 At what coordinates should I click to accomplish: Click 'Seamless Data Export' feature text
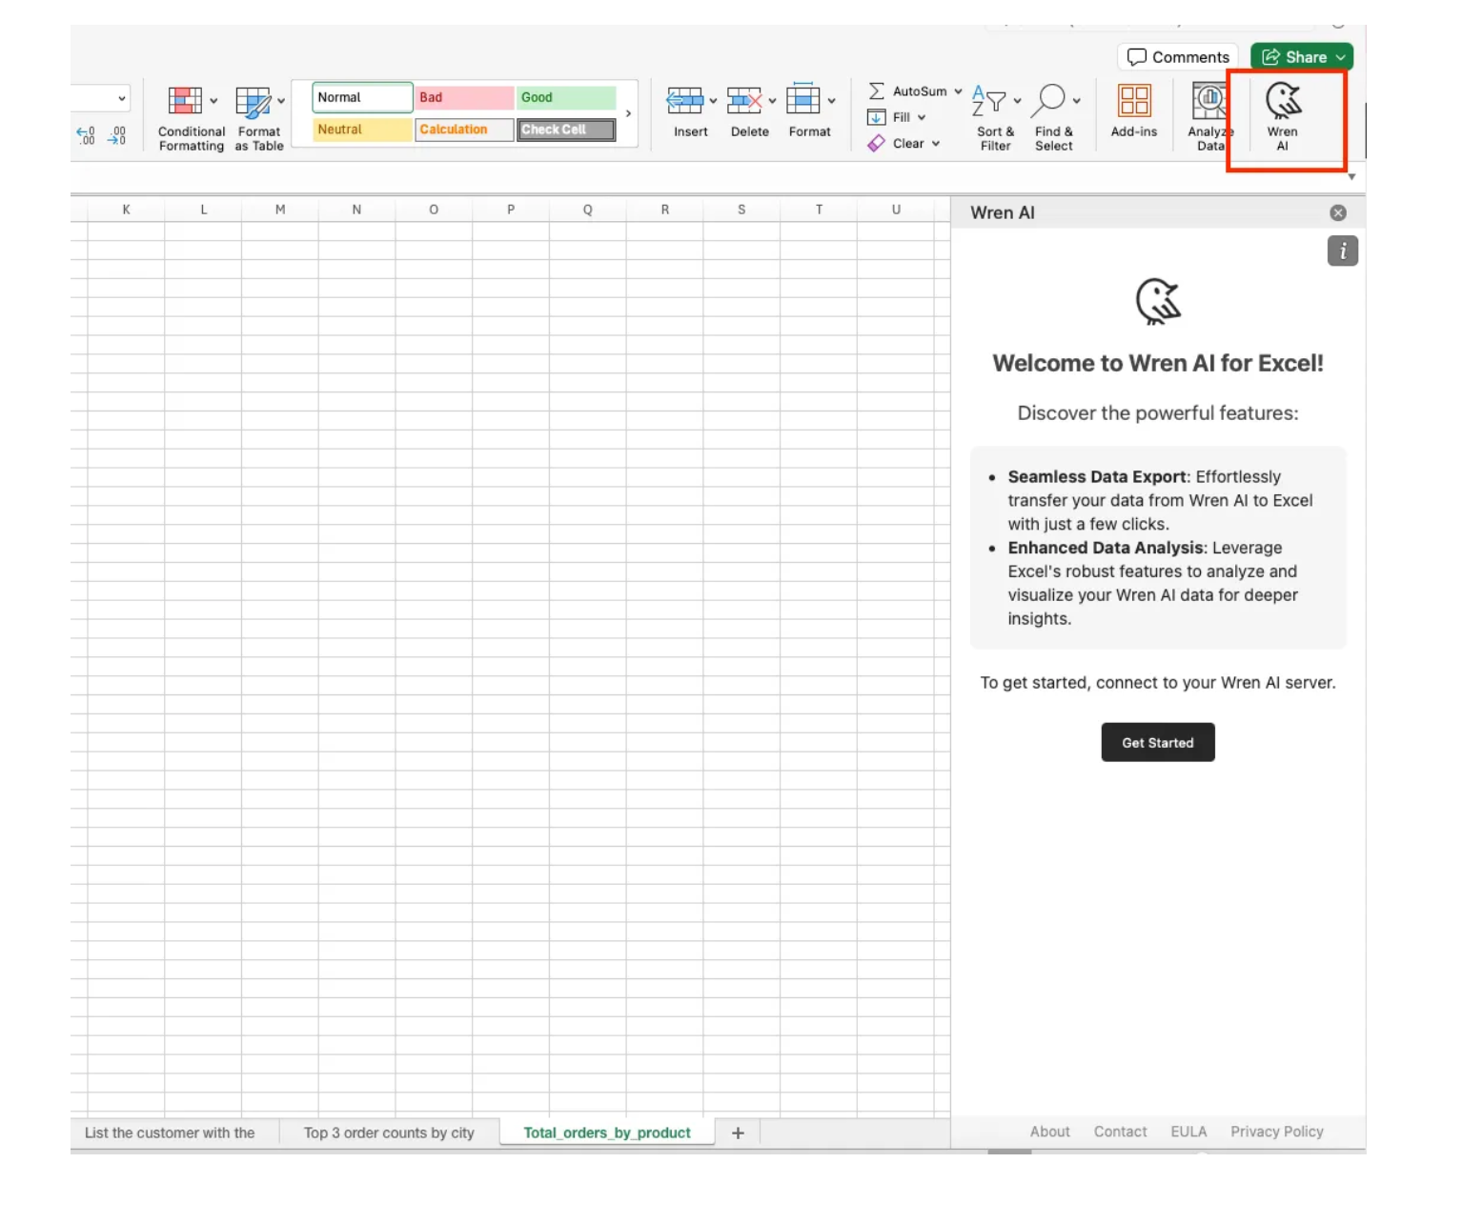coord(1098,476)
